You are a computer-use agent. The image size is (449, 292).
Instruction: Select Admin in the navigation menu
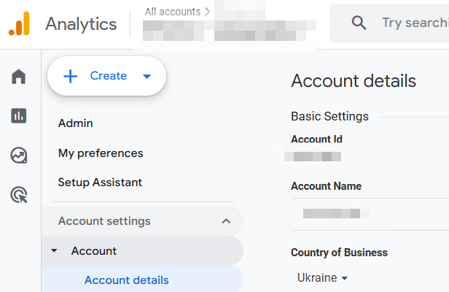[x=76, y=123]
